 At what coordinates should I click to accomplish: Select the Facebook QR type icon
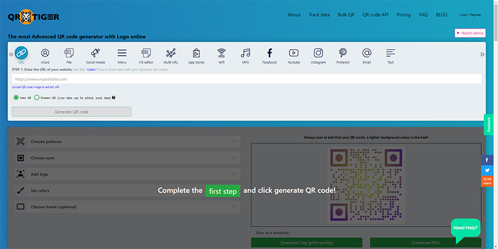coord(270,53)
